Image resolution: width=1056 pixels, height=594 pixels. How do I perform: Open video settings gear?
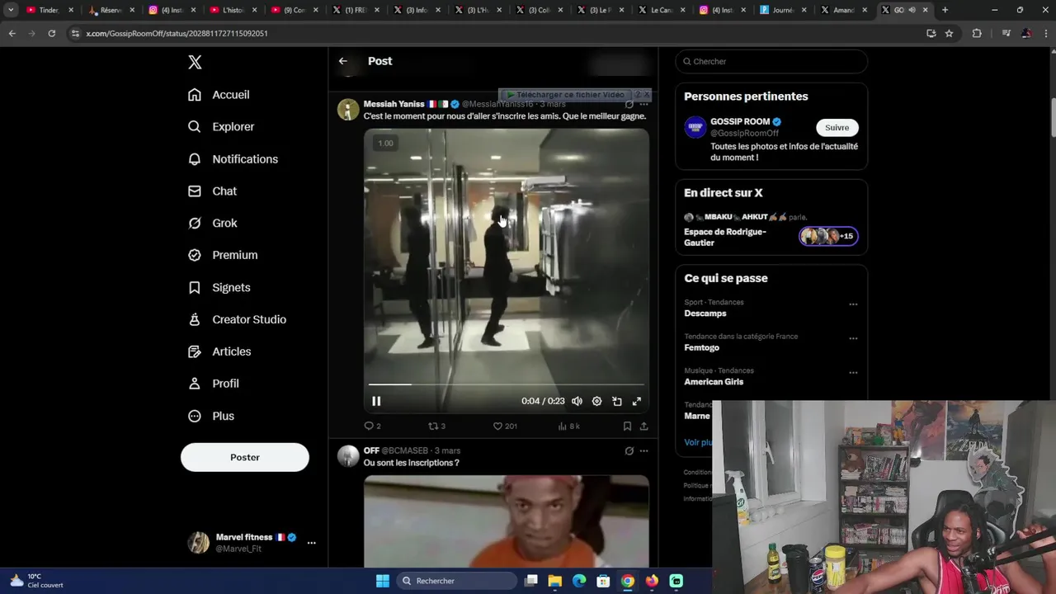(596, 402)
